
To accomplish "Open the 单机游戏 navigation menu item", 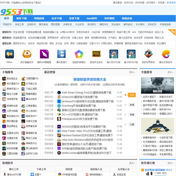I will (39, 18).
